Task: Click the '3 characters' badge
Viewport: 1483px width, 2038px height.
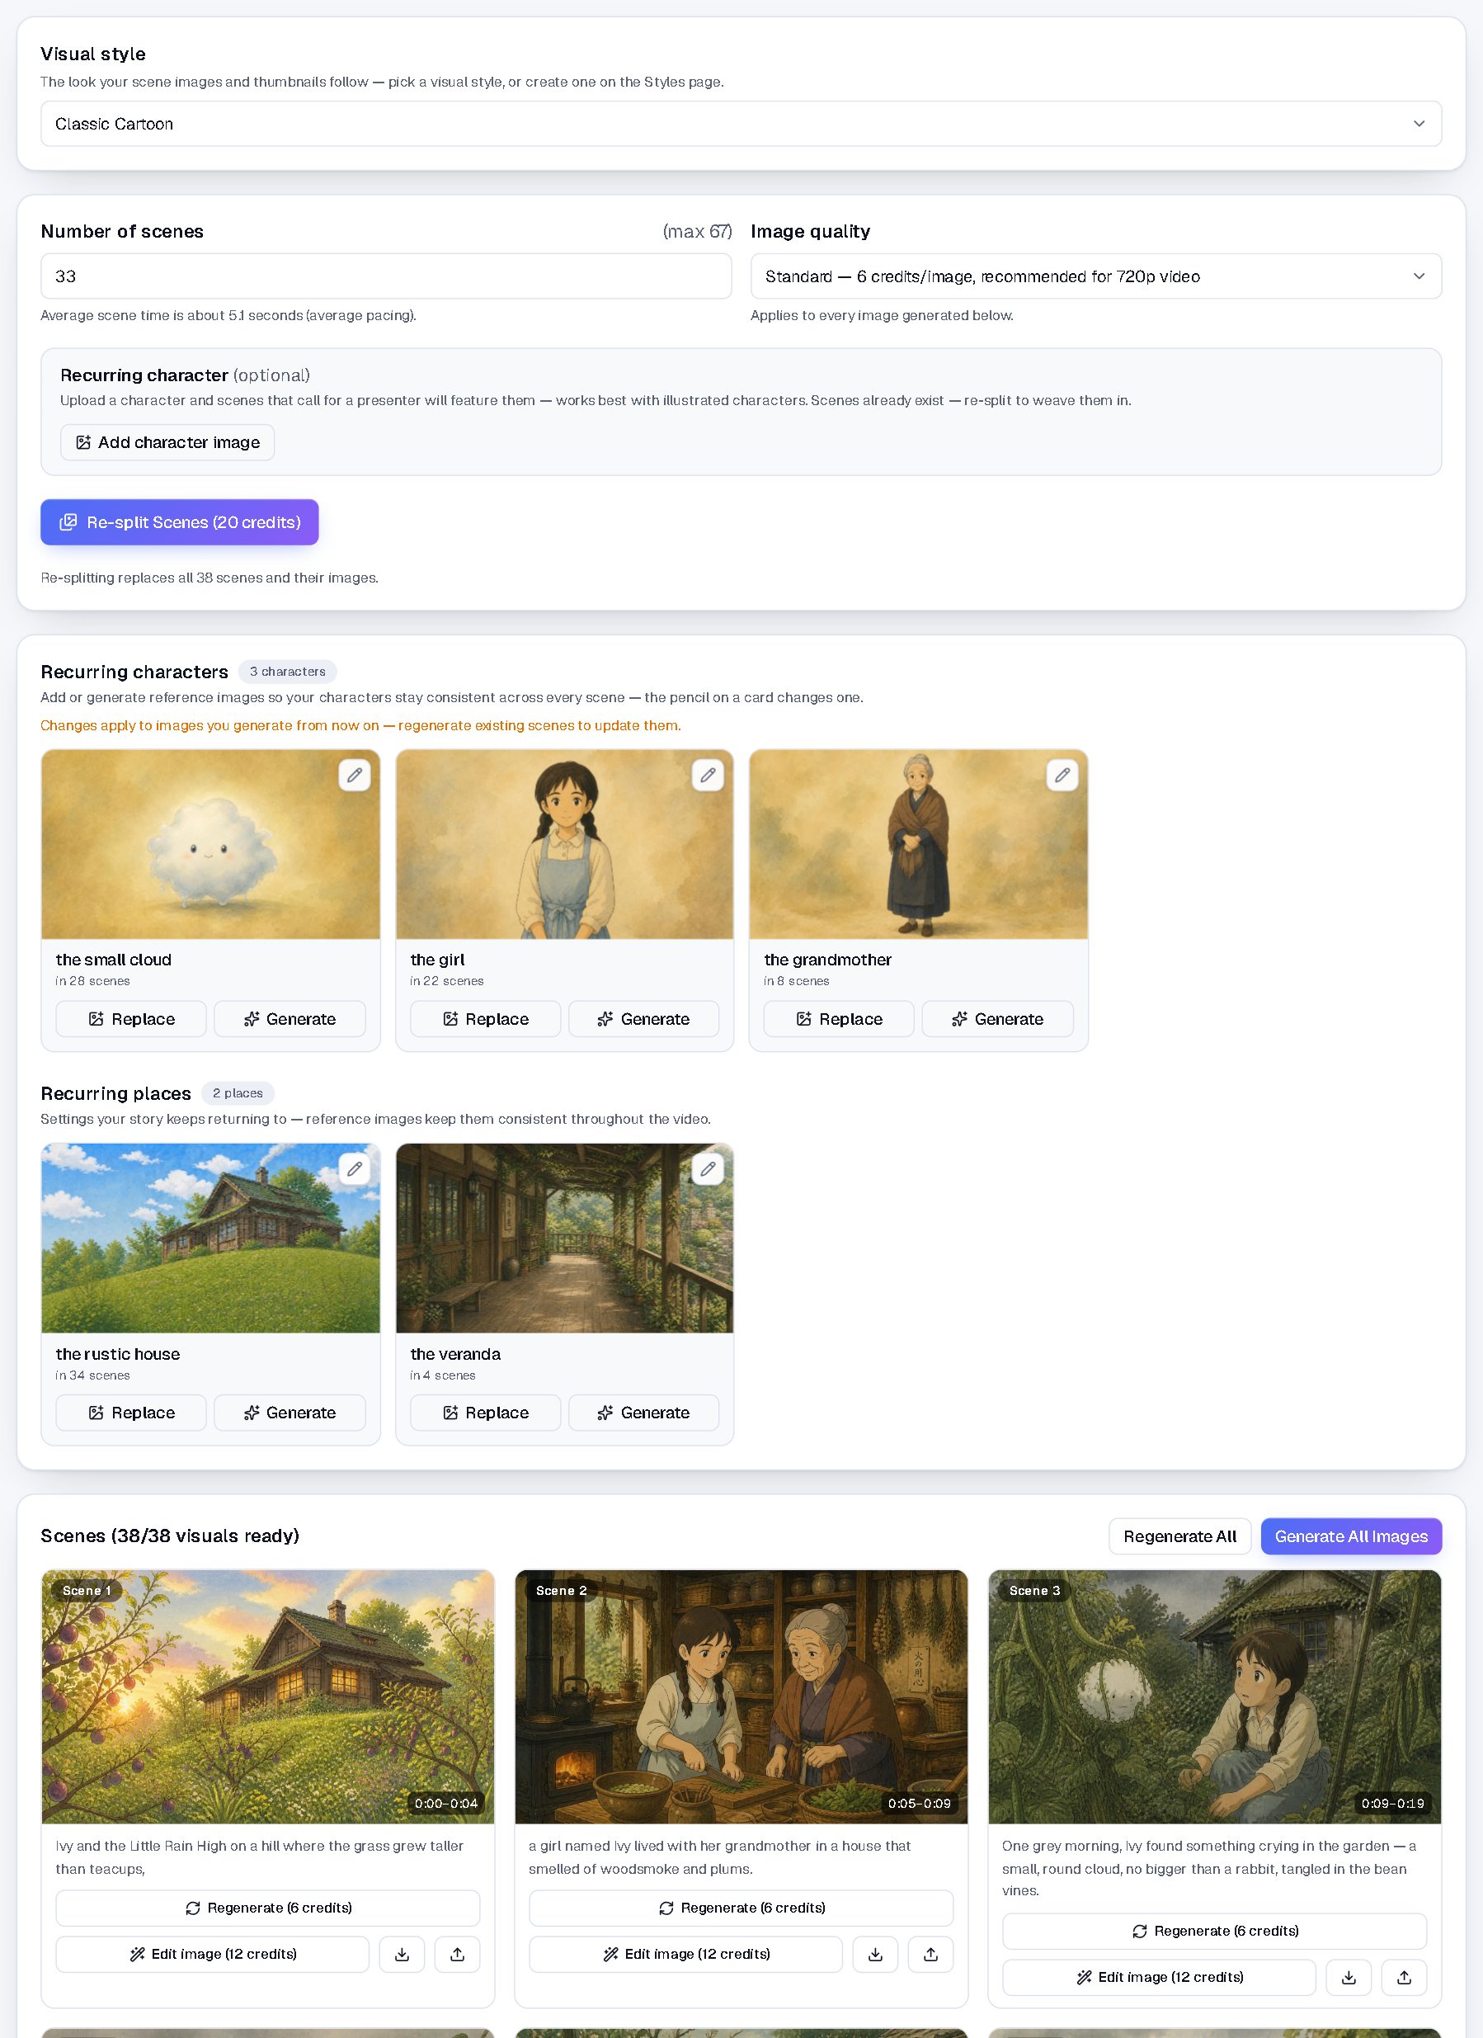Action: pyautogui.click(x=287, y=672)
